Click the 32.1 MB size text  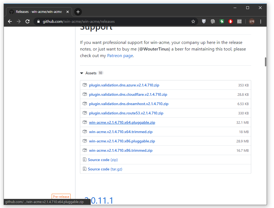(243, 122)
